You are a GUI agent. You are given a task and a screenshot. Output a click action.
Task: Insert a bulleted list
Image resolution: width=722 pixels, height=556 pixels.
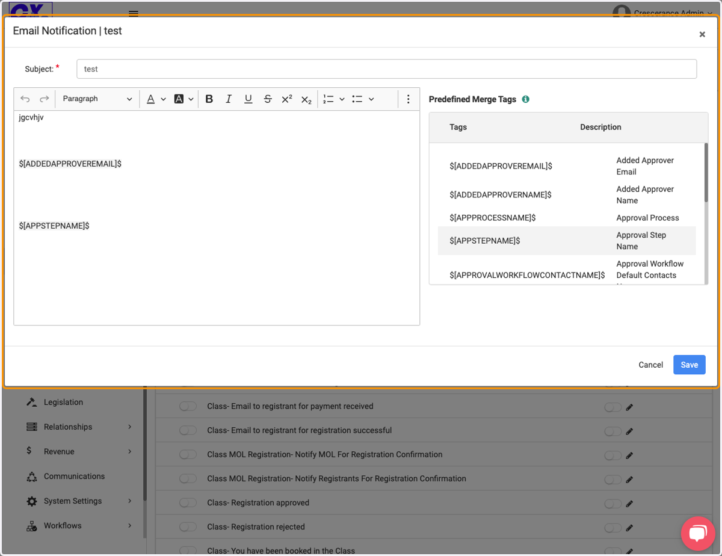click(x=357, y=99)
